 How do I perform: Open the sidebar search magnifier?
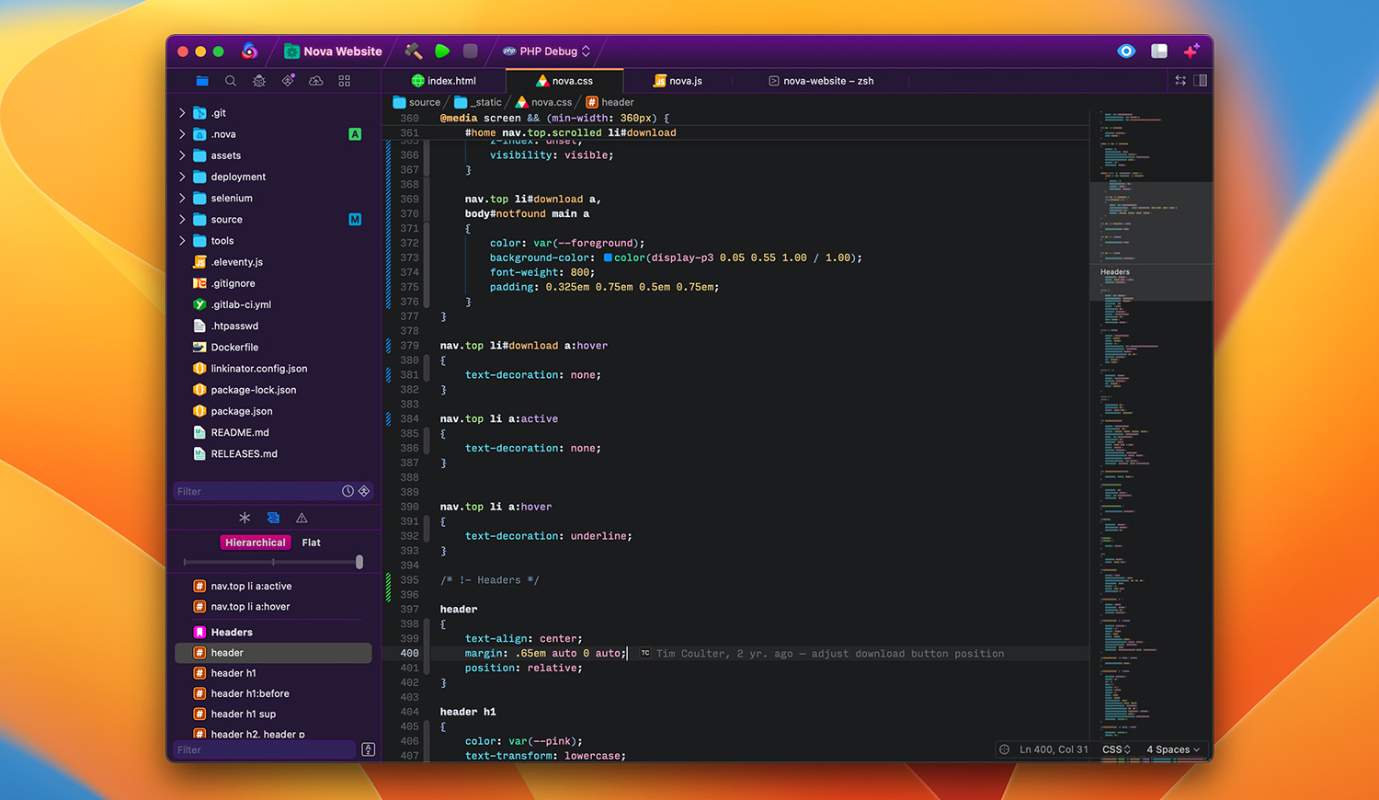click(x=231, y=81)
